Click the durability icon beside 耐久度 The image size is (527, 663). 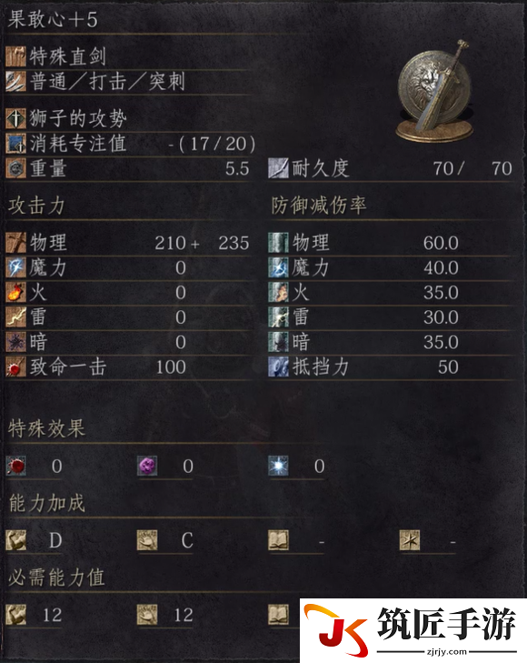[x=278, y=168]
